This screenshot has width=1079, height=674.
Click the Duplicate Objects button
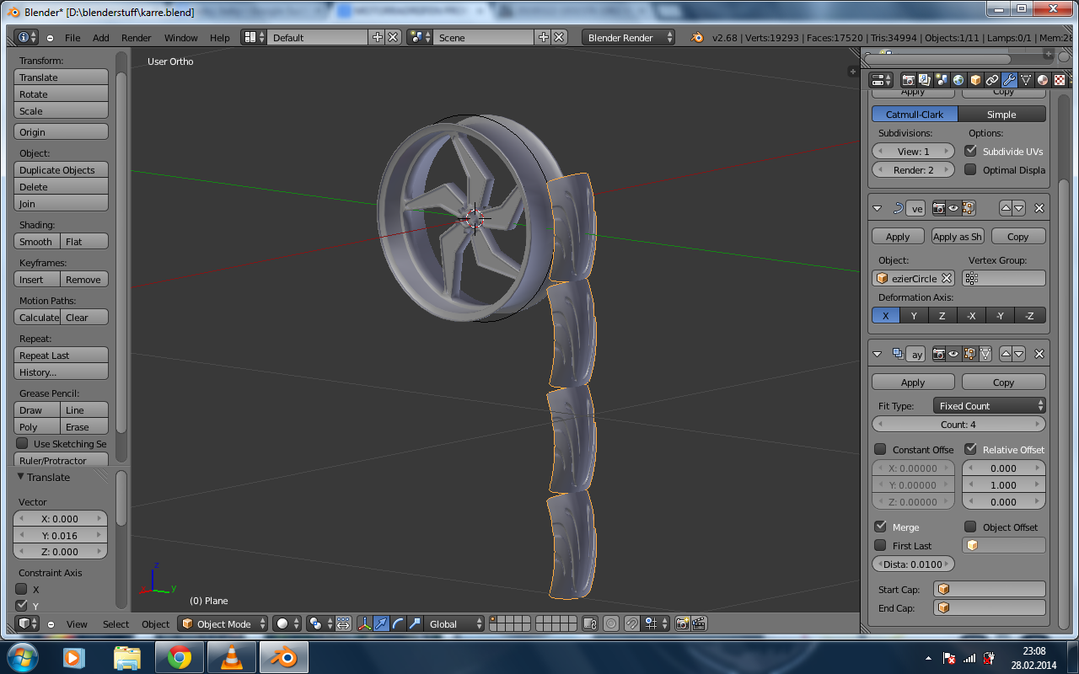click(x=61, y=170)
